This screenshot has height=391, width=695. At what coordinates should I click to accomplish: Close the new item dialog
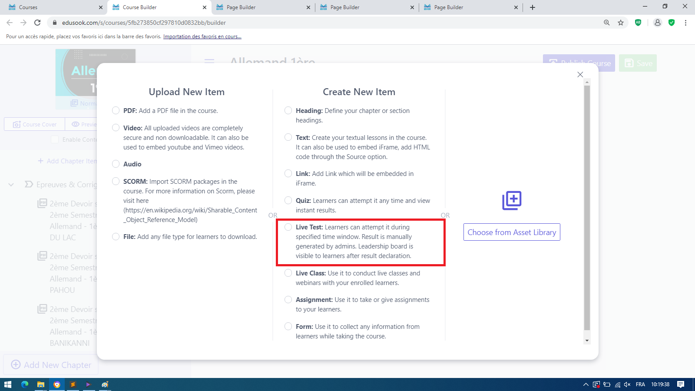coord(580,75)
